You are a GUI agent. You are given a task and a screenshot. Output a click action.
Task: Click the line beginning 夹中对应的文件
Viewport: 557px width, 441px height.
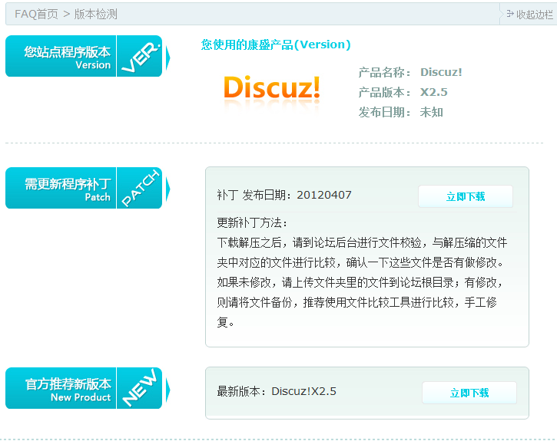click(360, 263)
